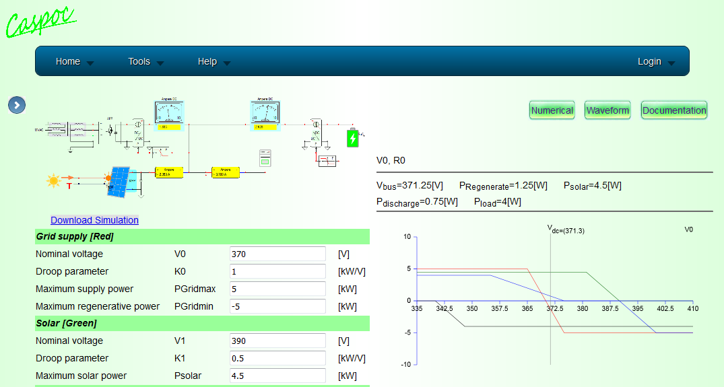Viewport: 724px width, 387px height.
Task: Expand the Help menu
Action: [213, 61]
